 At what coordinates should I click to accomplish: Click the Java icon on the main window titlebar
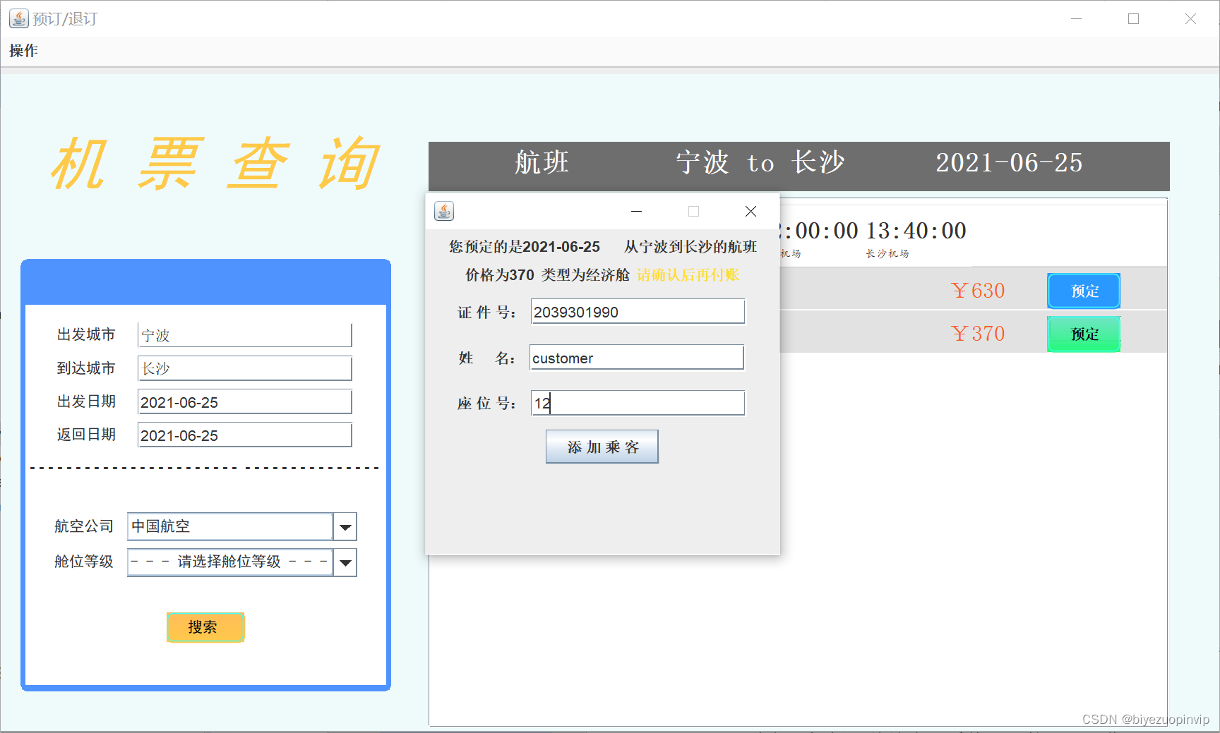pyautogui.click(x=18, y=18)
